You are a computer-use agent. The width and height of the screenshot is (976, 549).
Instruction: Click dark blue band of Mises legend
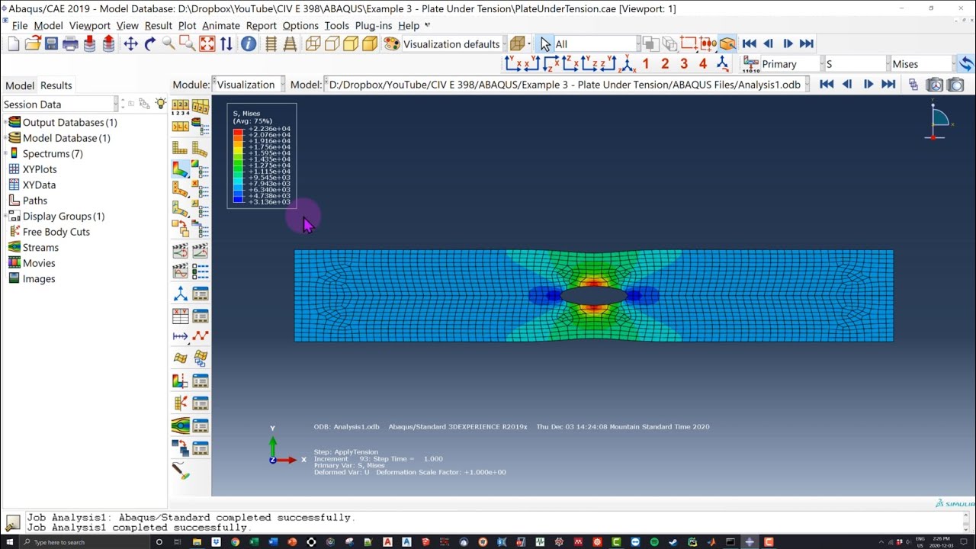[238, 199]
